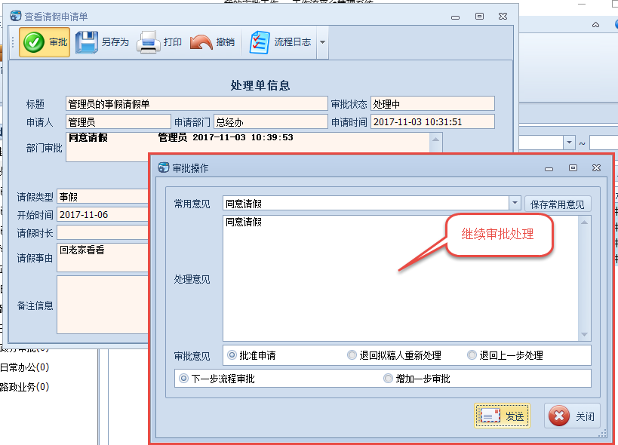The height and width of the screenshot is (445, 618).
Task: Click the toolbar drag handle
Action: tap(13, 42)
